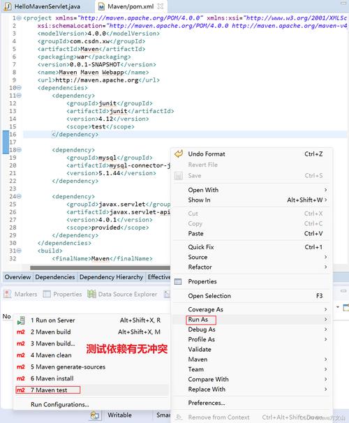The image size is (349, 423).
Task: Select 7 Maven test
Action: tap(91, 390)
